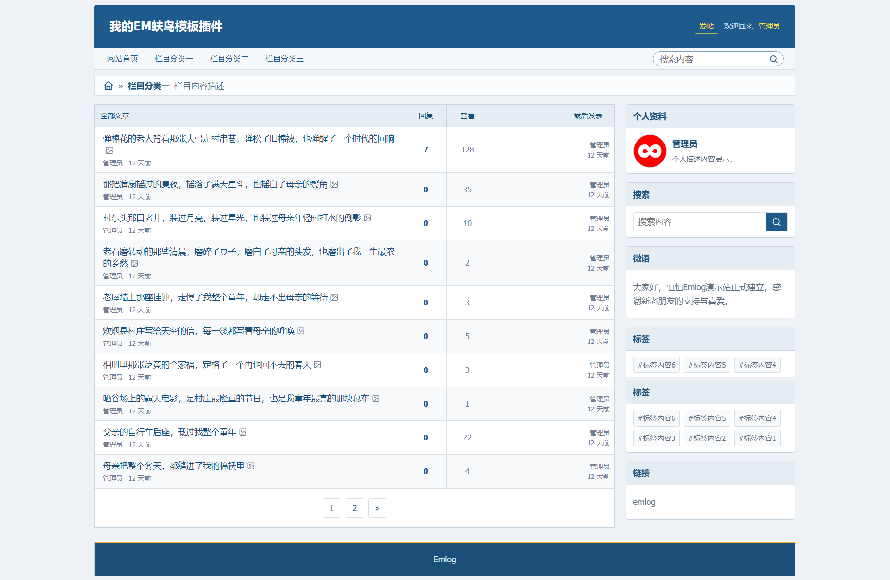The image size is (890, 580).
Task: Click image icon after 晒谷场上的露天电影 title
Action: pyautogui.click(x=376, y=399)
